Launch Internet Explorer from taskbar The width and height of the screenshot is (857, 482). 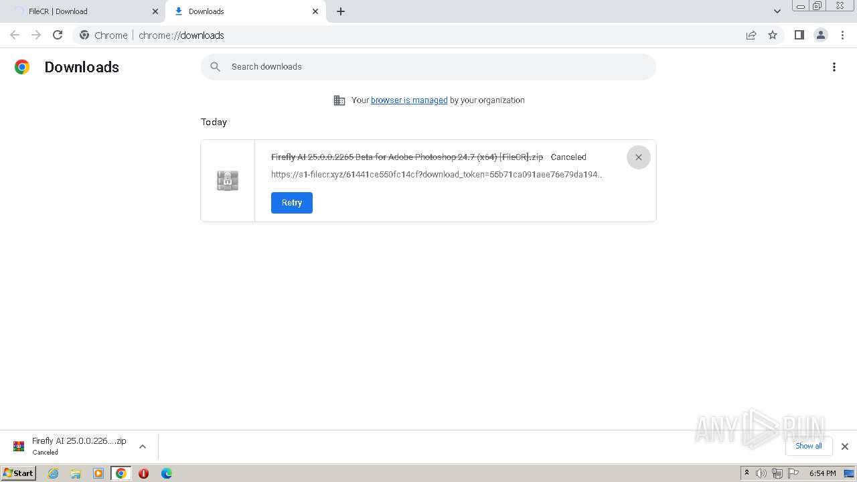(53, 473)
